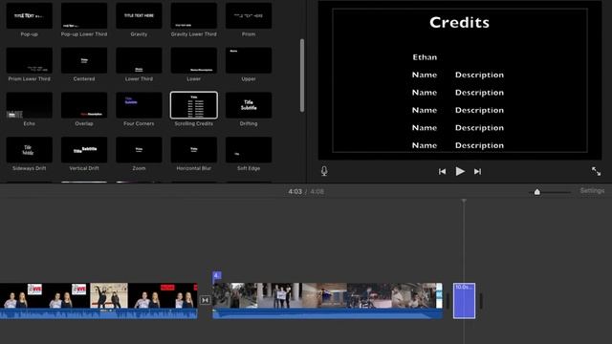Viewport: 612px width, 344px height.
Task: Select the purple marker flag on timeline
Action: 217,276
